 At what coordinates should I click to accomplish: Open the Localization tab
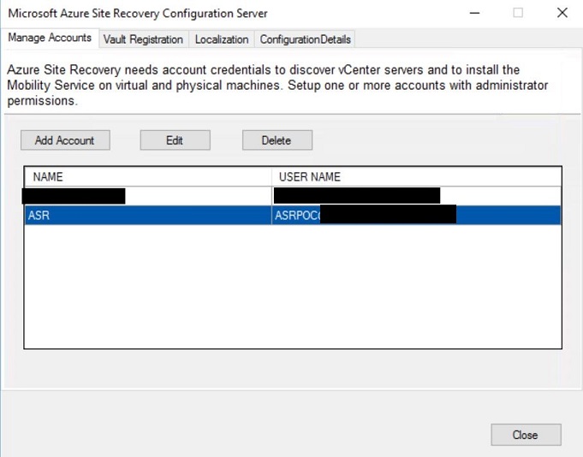point(222,39)
